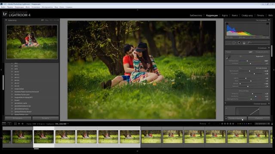The width and height of the screenshot is (275, 154).
Task: Click the right panel vertical scrollbar
Action: (x=272, y=51)
